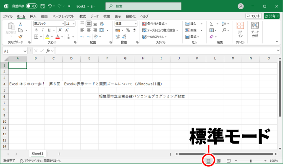Click the Save icon in title bar
The height and width of the screenshot is (168, 283).
(x=42, y=6)
